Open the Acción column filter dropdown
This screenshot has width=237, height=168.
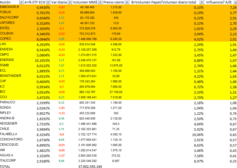pos(21,2)
